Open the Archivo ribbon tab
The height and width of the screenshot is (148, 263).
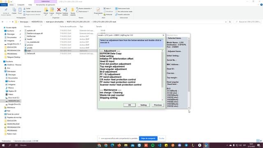(x=4, y=5)
